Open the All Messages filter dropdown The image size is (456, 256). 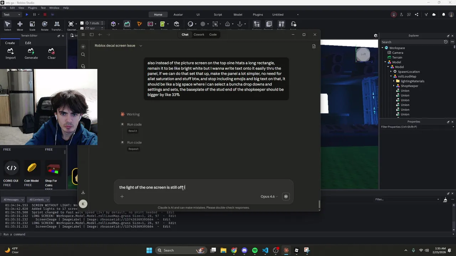[x=13, y=199]
